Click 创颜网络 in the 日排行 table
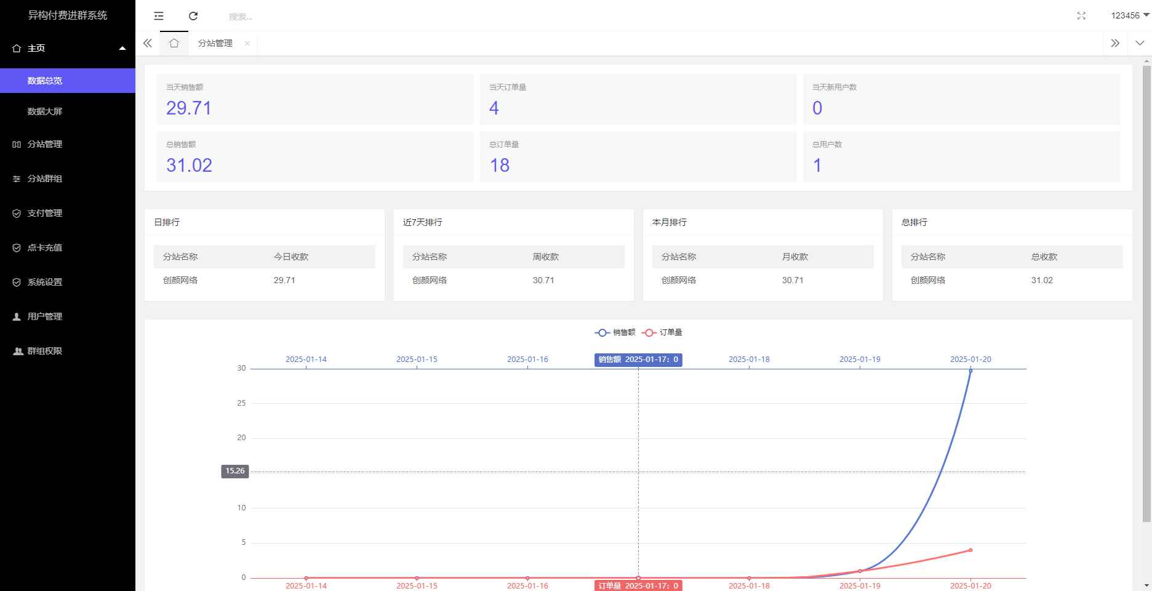 (x=180, y=280)
